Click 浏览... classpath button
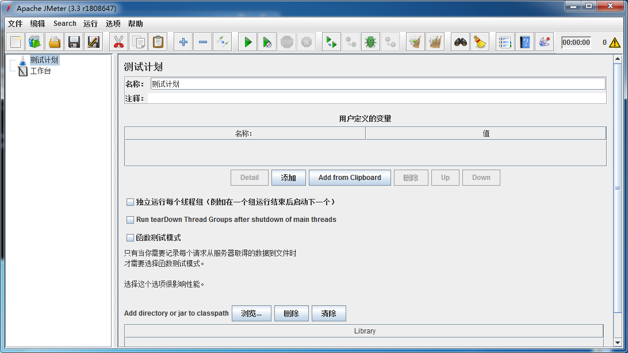The image size is (628, 353). (251, 313)
